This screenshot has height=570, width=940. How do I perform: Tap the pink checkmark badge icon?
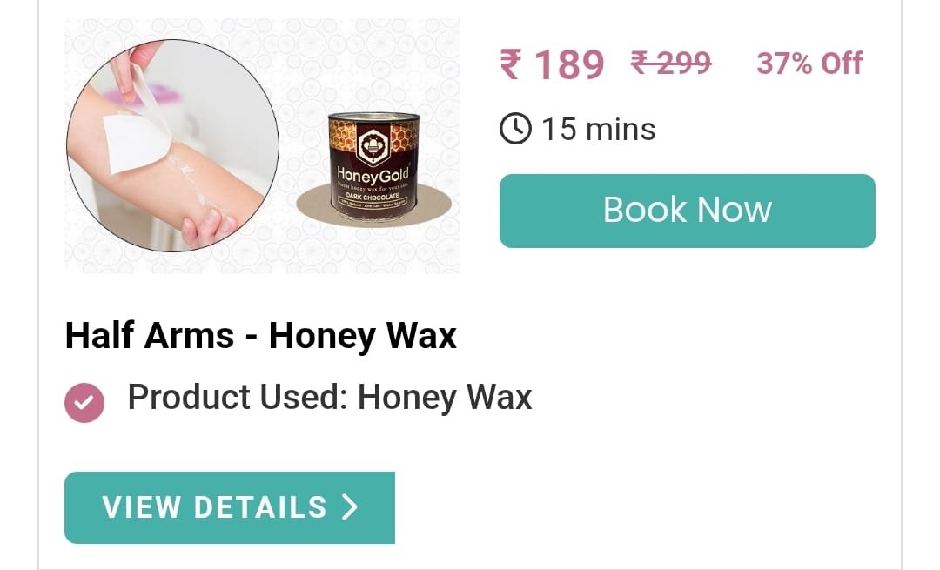pyautogui.click(x=84, y=403)
